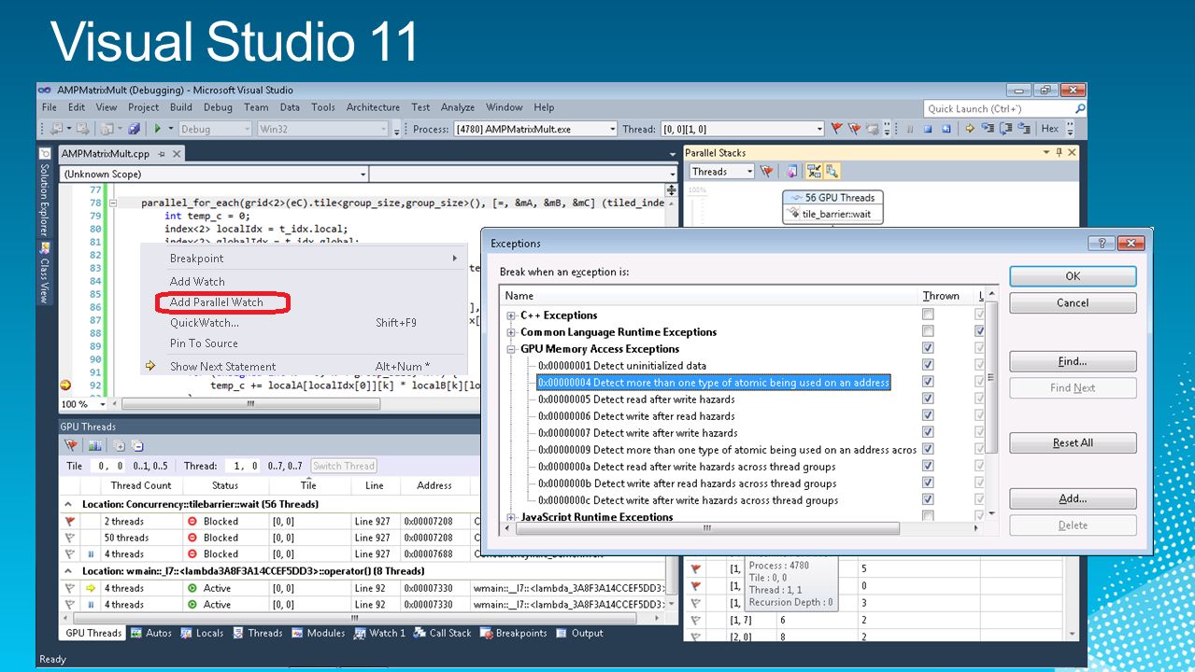Click expand-all groups icon in GPU Threads toolbar
The height and width of the screenshot is (672, 1195).
tap(120, 445)
